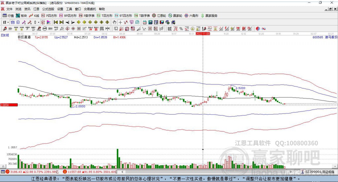The height and width of the screenshot is (182, 338).
Task: Select the hand pan tool
Action: click(x=115, y=22)
